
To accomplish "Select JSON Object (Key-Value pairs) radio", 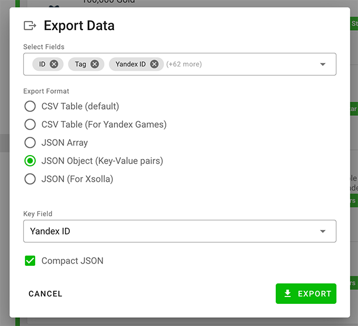I will [x=30, y=161].
